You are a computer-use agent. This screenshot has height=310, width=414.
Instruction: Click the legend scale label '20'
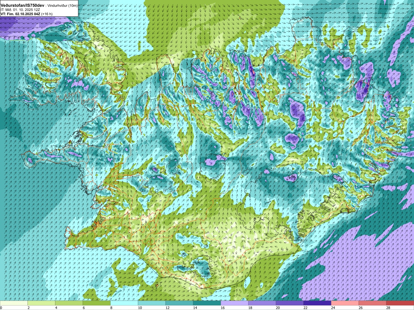pyautogui.click(x=278, y=308)
